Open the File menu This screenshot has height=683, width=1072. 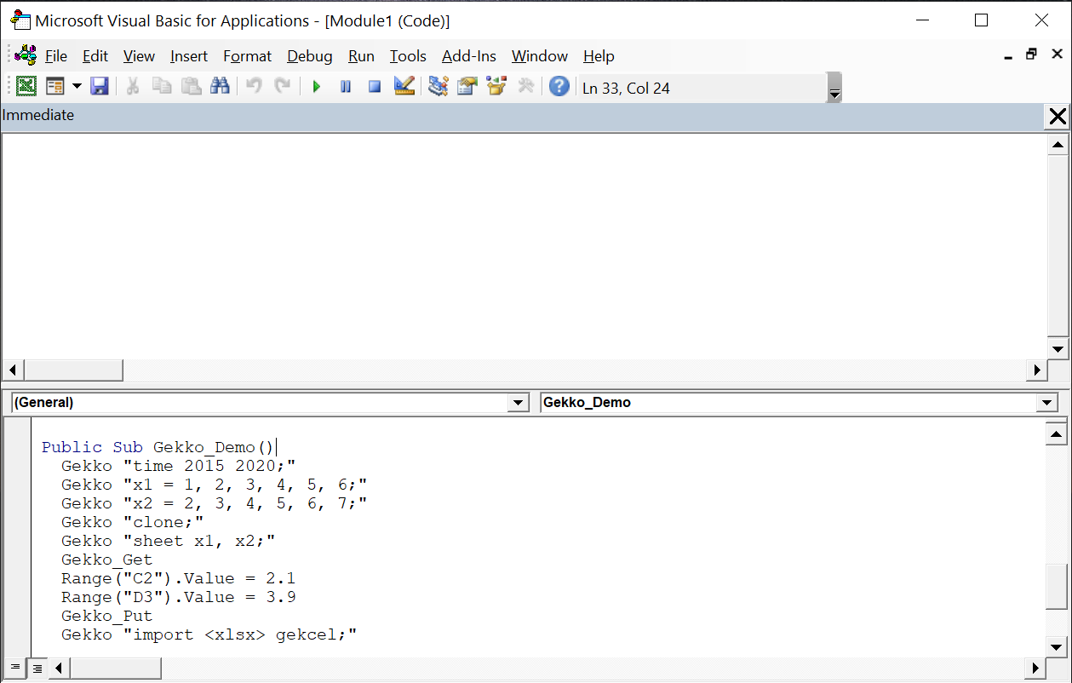pyautogui.click(x=56, y=56)
